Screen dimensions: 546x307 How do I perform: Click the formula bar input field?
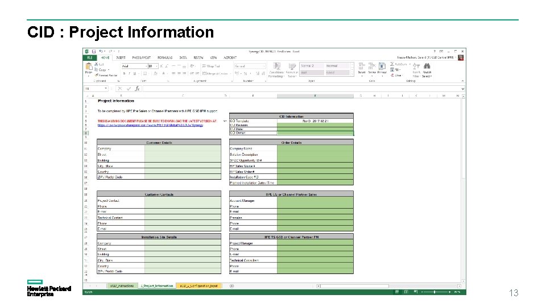301,89
